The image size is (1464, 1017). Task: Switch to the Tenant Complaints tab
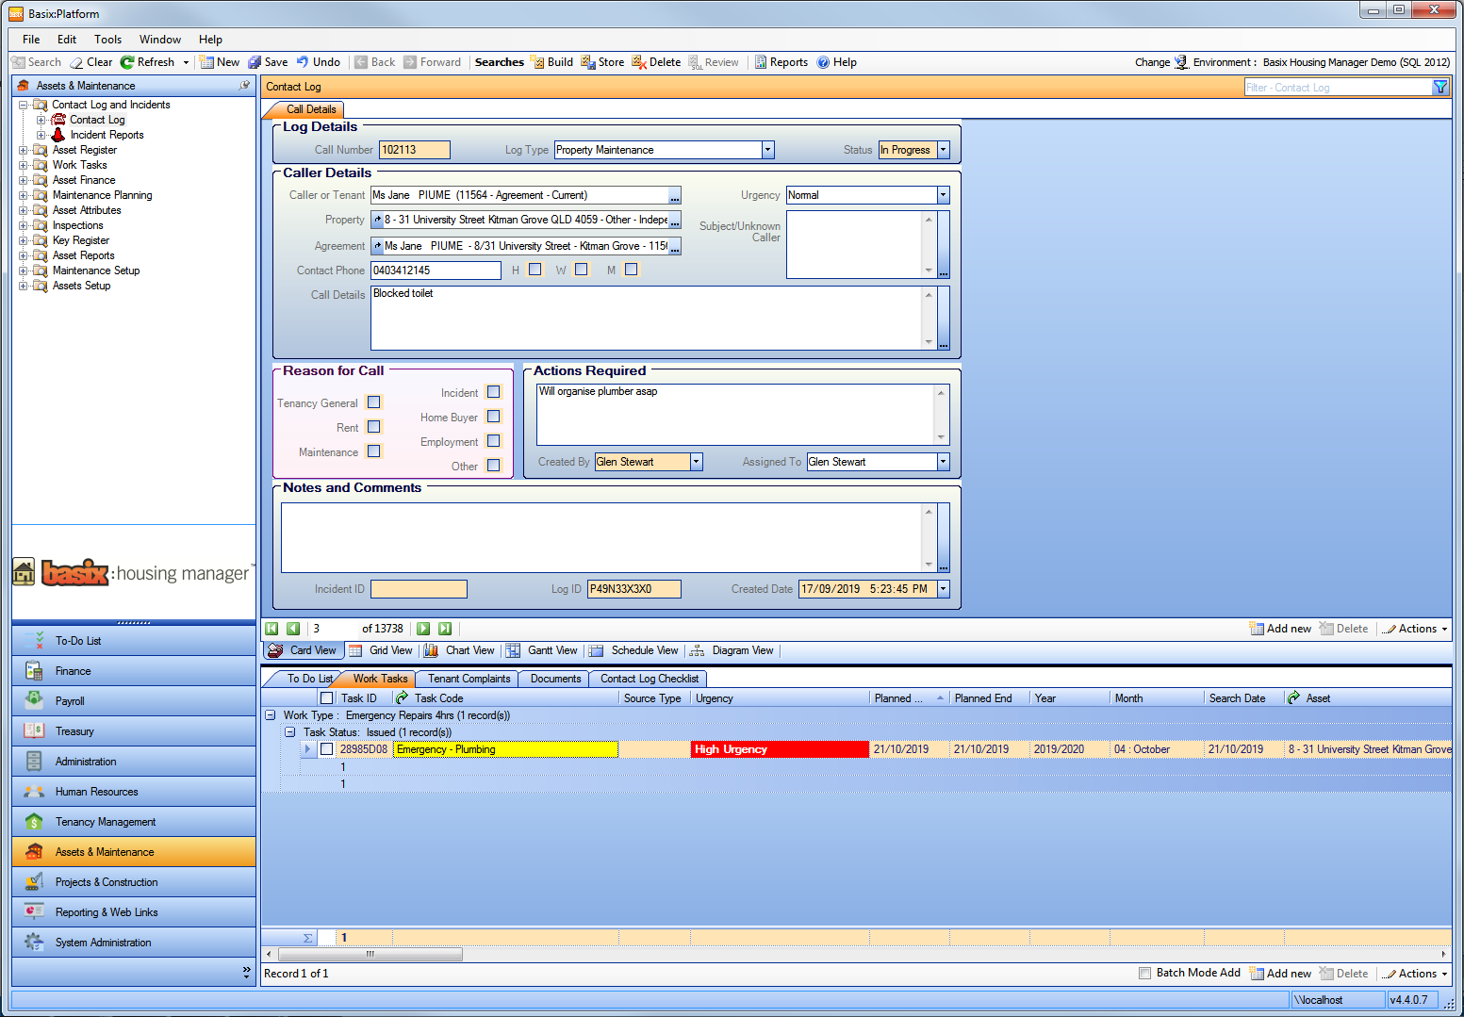tap(467, 678)
